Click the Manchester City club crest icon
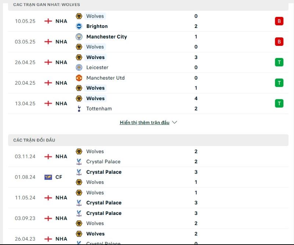Viewport: 294px width, 245px height. pos(79,37)
